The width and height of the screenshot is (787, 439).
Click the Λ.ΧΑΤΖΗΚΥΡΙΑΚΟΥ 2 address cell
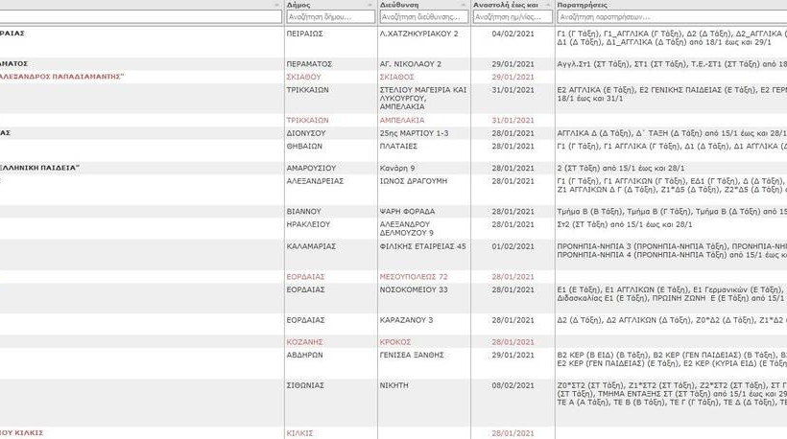(418, 34)
